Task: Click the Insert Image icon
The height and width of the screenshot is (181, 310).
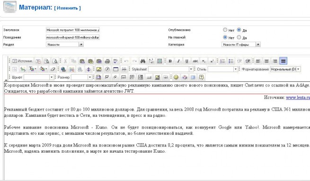Action: [x=99, y=69]
